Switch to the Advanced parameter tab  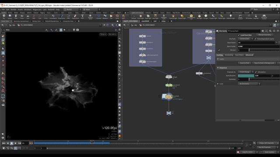pyautogui.click(x=249, y=55)
